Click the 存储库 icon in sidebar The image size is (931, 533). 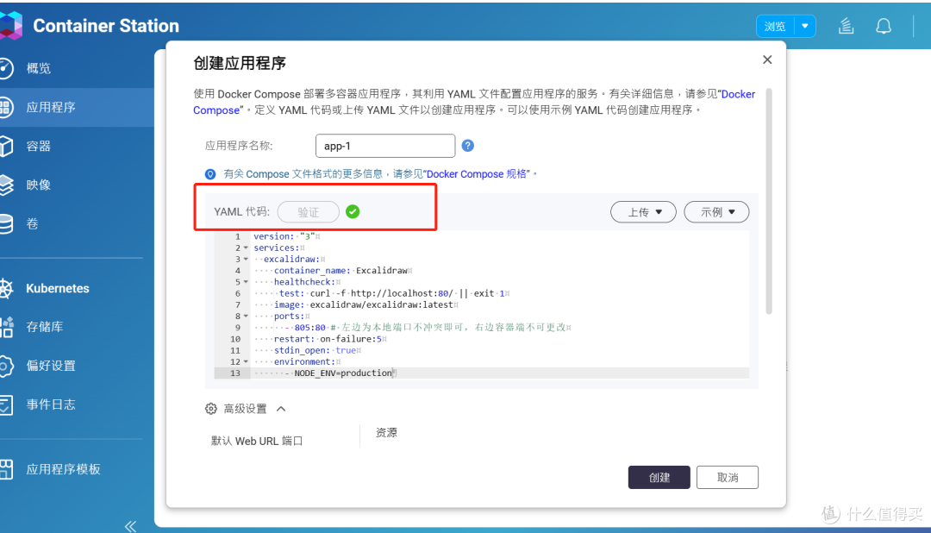(x=6, y=327)
